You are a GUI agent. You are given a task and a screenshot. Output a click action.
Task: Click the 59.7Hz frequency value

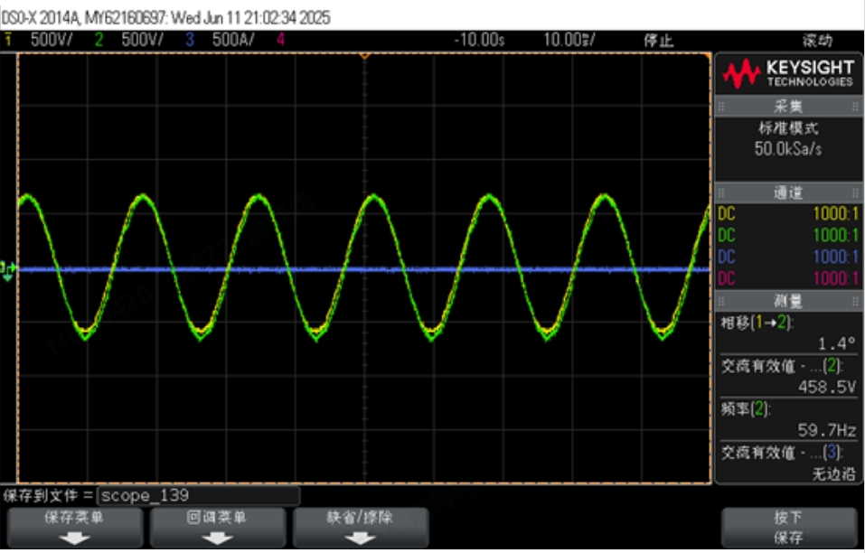point(827,430)
